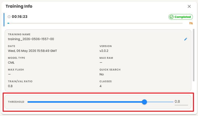The height and width of the screenshot is (116, 198).
Task: Select classes value 4
Action: pos(101,86)
